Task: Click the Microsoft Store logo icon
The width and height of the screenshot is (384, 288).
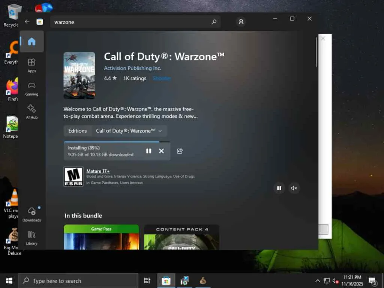Action: click(x=40, y=22)
